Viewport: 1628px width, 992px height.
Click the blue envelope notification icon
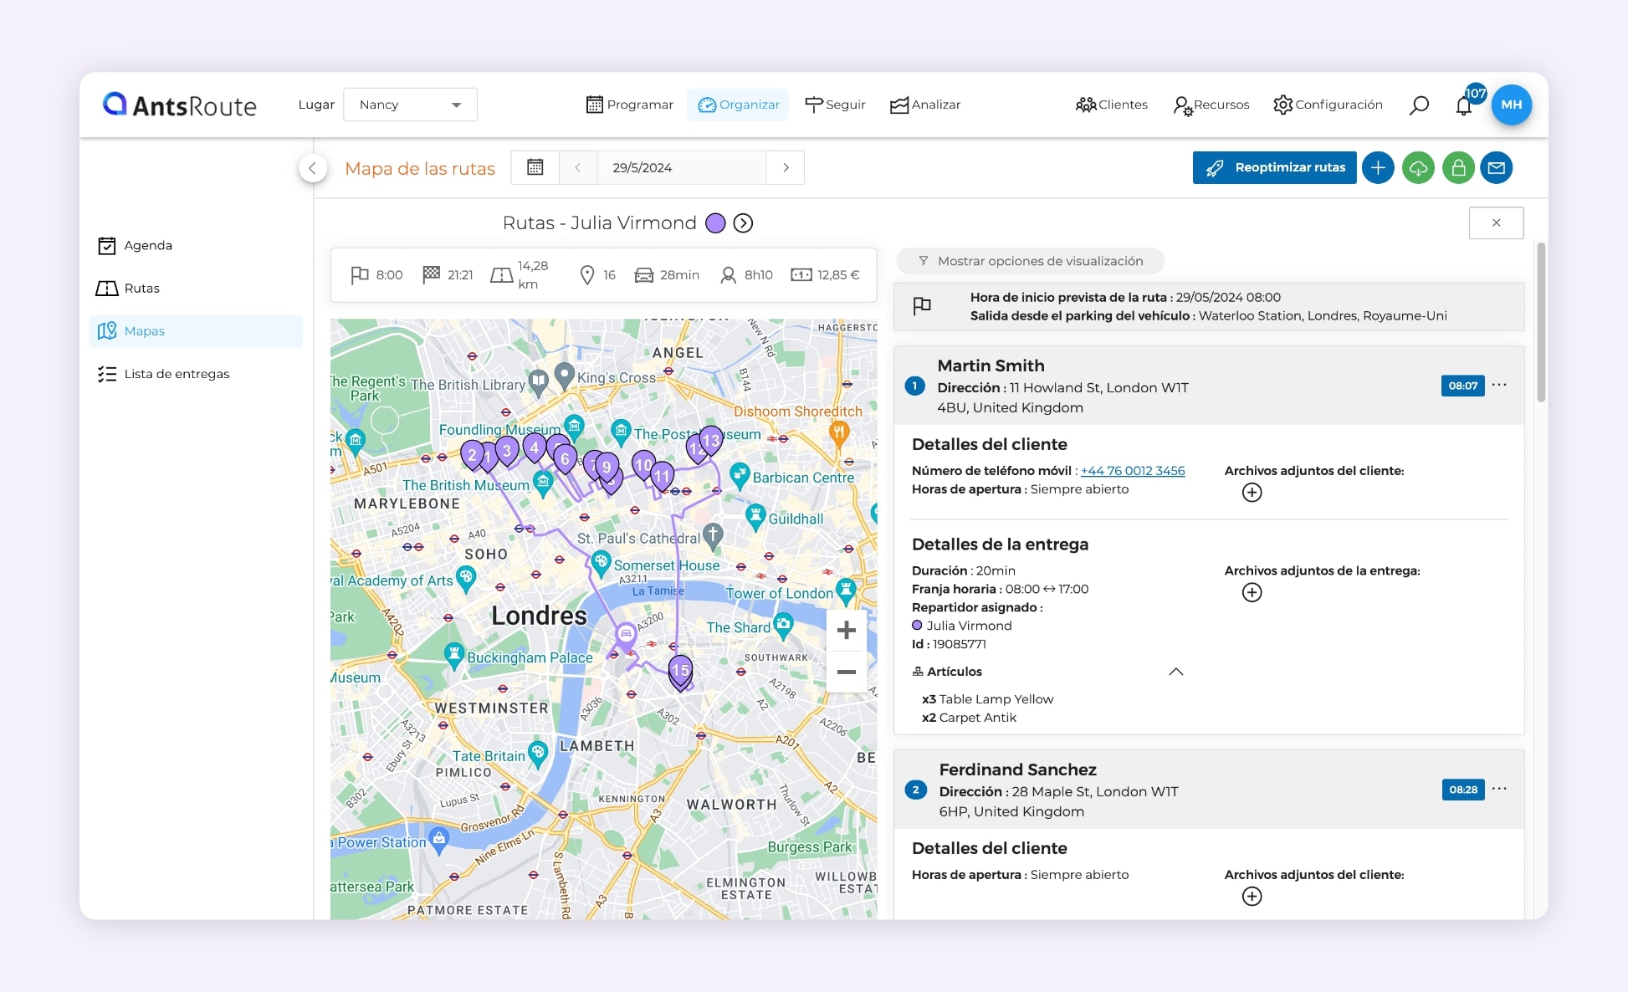[x=1497, y=167]
